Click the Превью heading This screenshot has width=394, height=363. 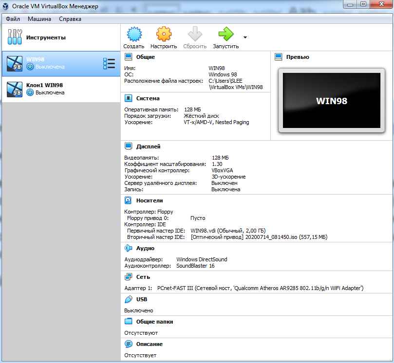pos(298,57)
